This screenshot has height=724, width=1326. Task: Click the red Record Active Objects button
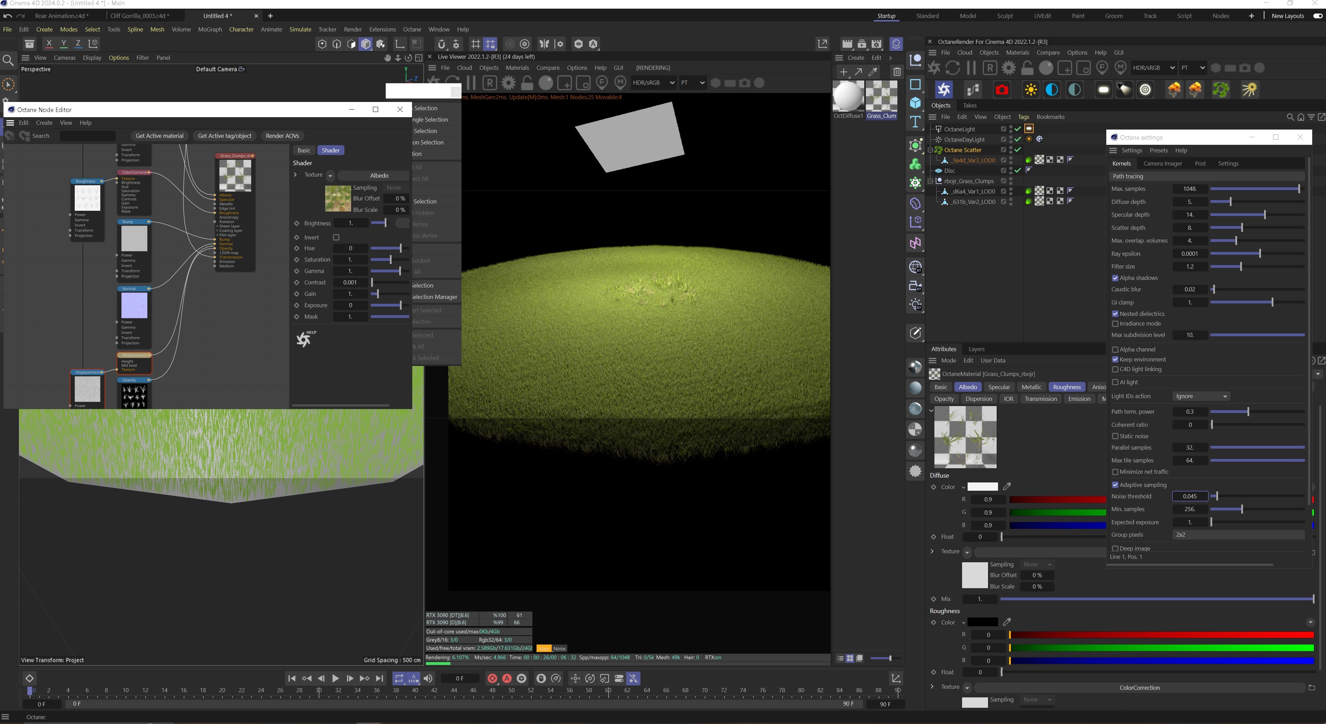click(x=492, y=678)
